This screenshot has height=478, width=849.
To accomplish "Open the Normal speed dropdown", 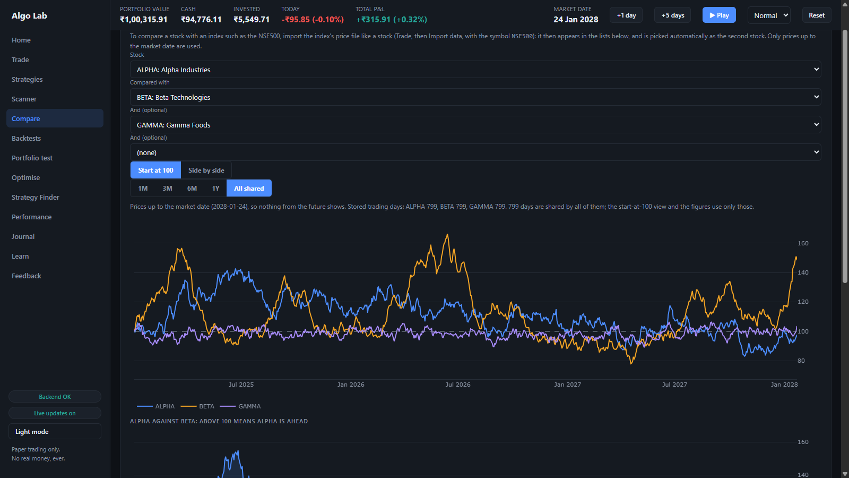I will [x=769, y=15].
